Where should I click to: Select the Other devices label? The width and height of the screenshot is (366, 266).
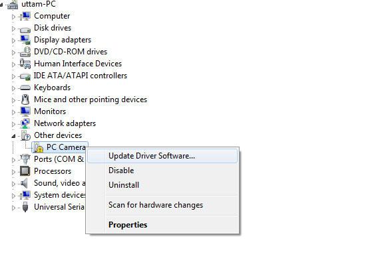tap(58, 135)
